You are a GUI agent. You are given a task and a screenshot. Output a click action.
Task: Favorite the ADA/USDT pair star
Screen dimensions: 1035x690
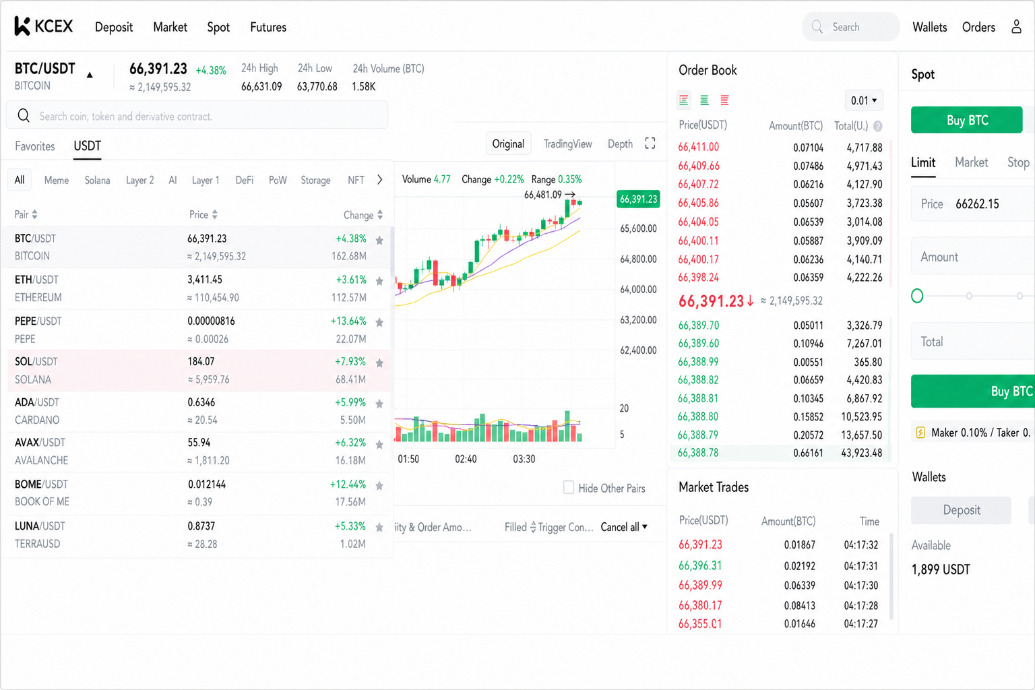[379, 404]
